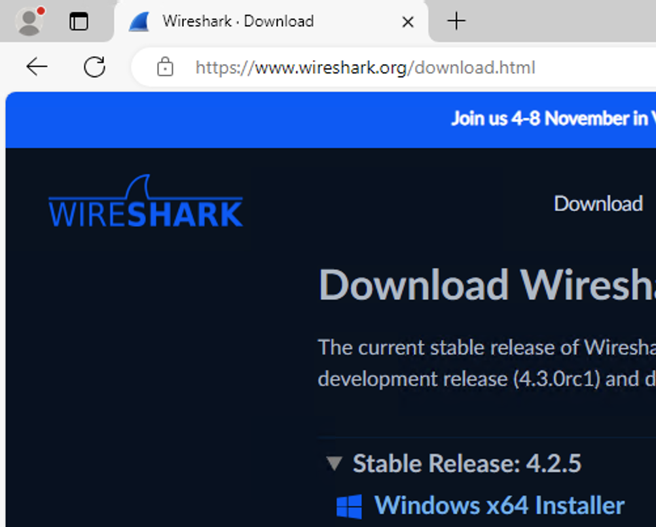Open a new browser tab
This screenshot has width=656, height=527.
tap(456, 21)
